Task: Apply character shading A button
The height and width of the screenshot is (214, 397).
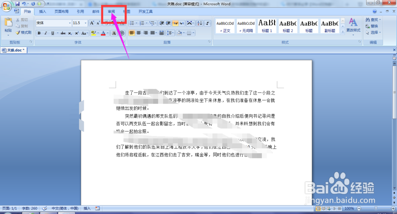Action: pyautogui.click(x=114, y=33)
